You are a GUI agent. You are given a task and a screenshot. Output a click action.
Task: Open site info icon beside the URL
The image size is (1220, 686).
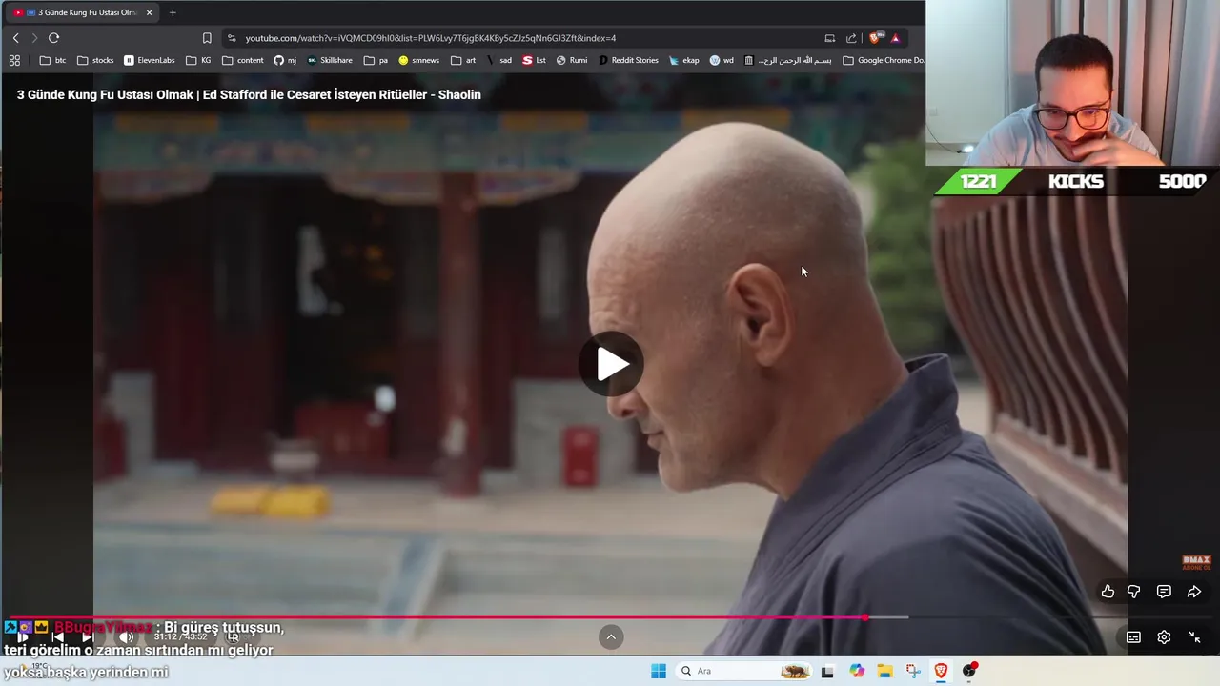pos(232,38)
